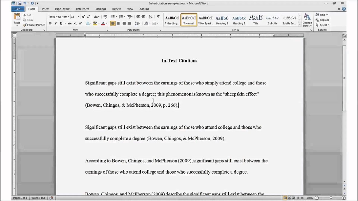Open the Select dropdown
358x201 pixels.
point(322,25)
